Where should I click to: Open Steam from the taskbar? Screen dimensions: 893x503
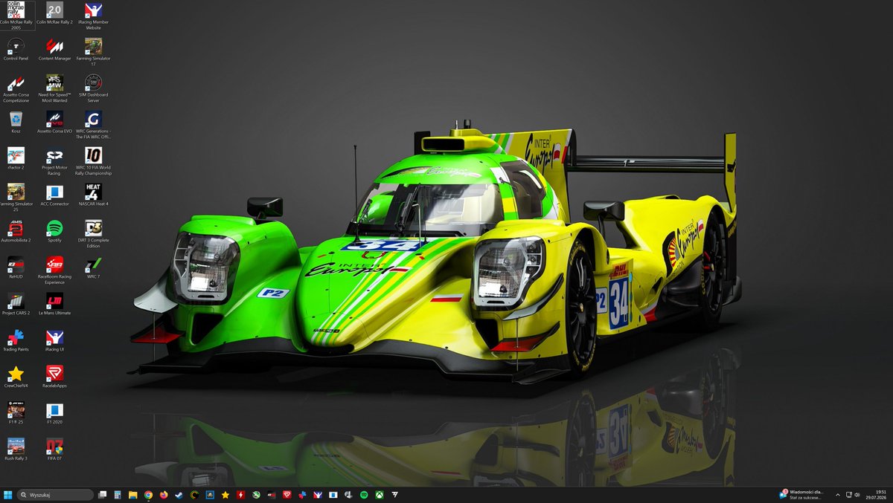179,494
